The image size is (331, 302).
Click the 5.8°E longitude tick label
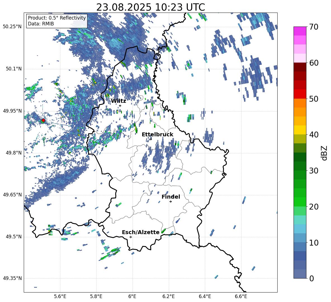point(96,296)
